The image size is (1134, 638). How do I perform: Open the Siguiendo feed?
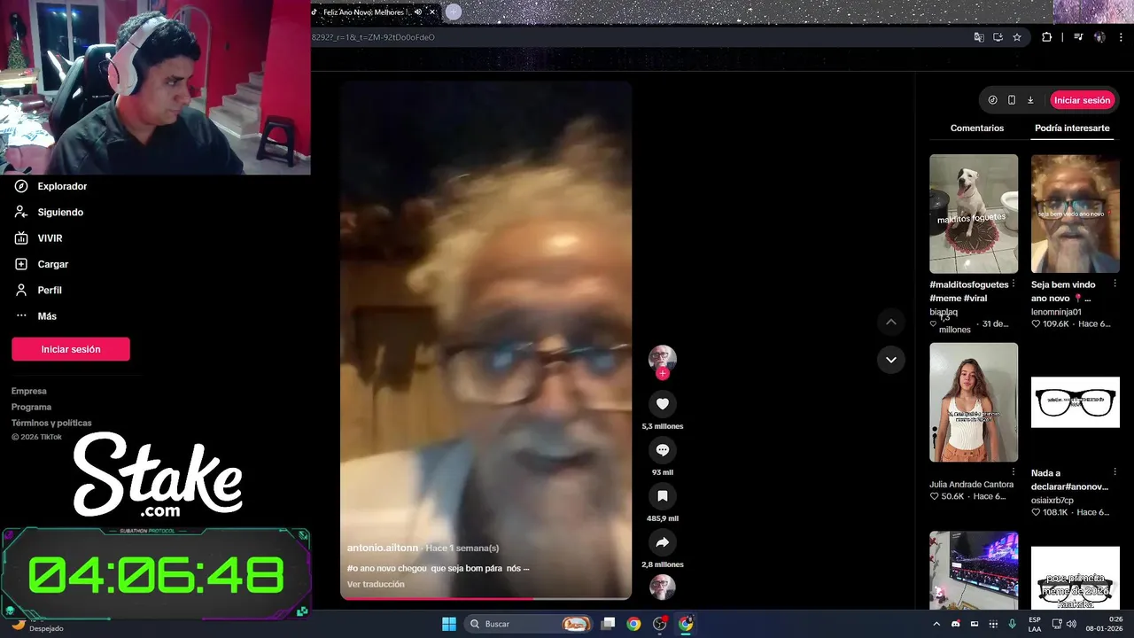50,212
